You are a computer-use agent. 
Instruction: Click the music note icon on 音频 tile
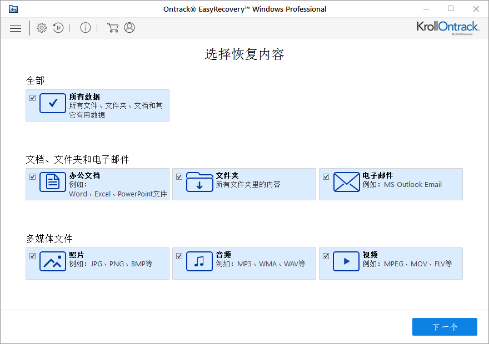[x=199, y=261]
